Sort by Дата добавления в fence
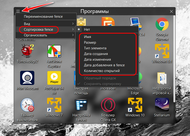 (107, 65)
